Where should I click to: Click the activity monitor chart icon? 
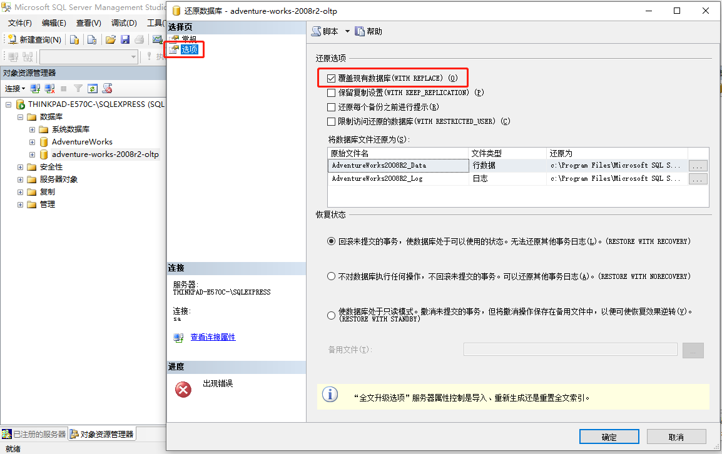158,39
